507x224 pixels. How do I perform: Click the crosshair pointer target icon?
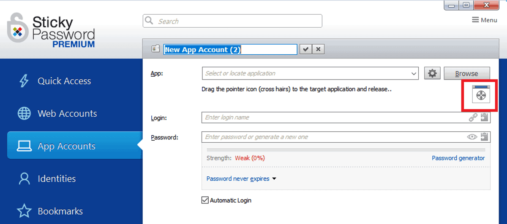pyautogui.click(x=481, y=94)
